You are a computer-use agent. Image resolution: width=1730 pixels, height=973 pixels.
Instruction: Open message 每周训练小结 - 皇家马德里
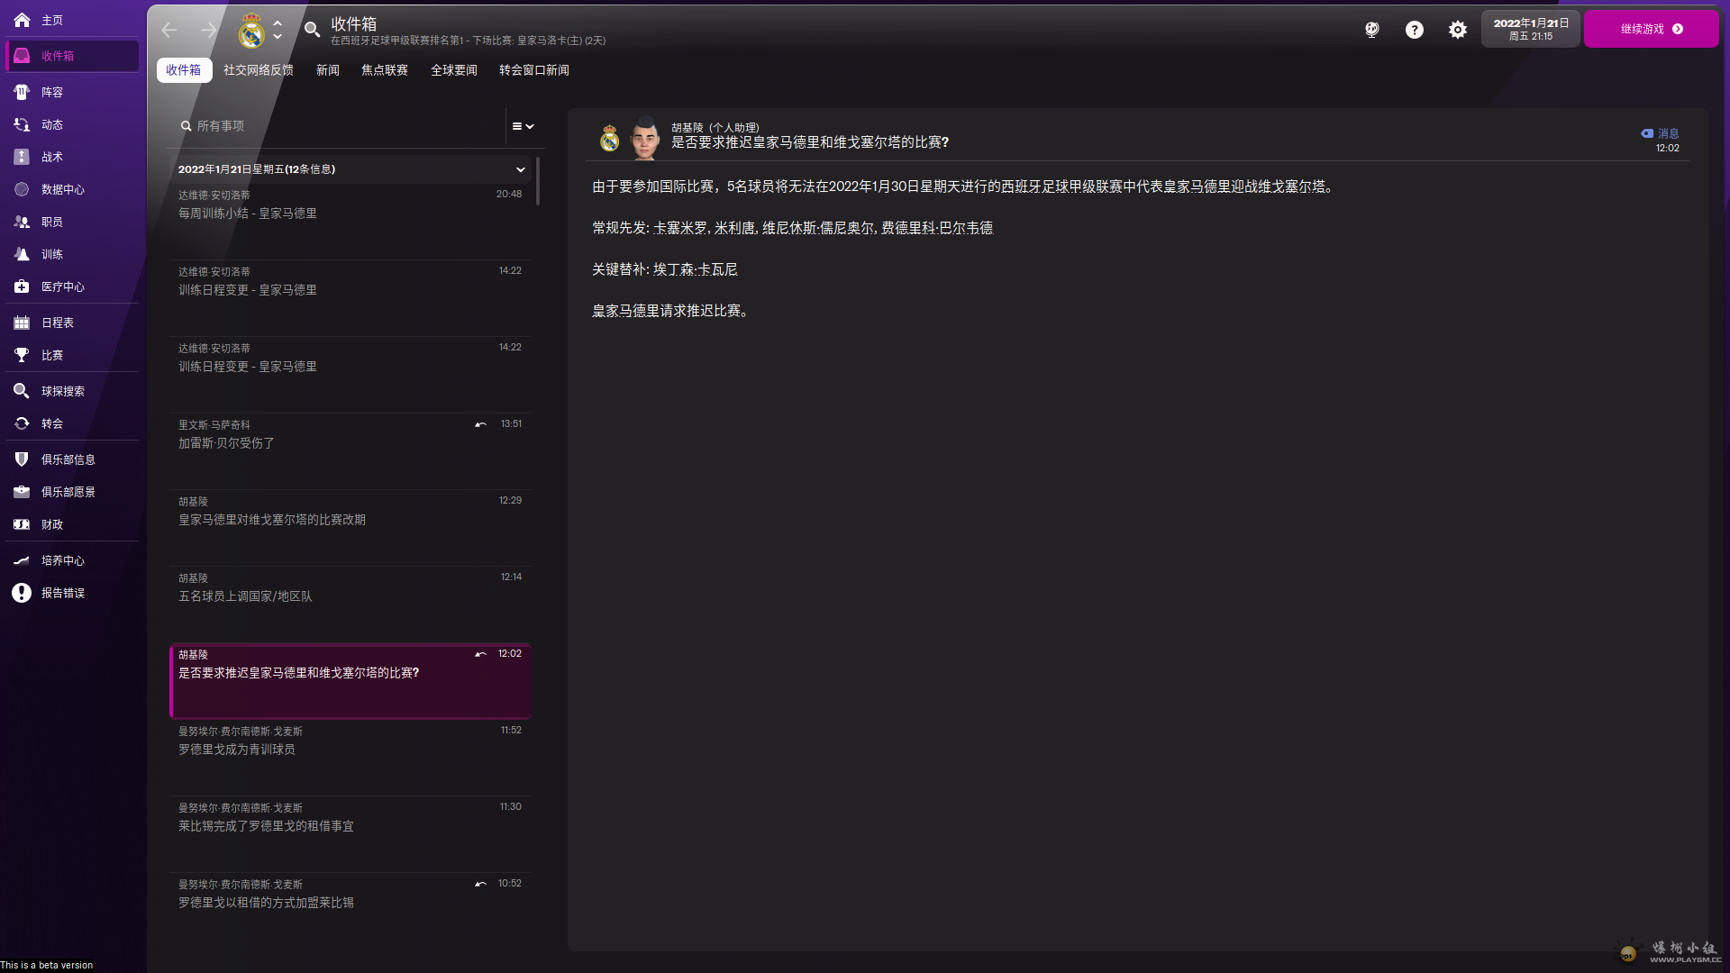click(351, 222)
